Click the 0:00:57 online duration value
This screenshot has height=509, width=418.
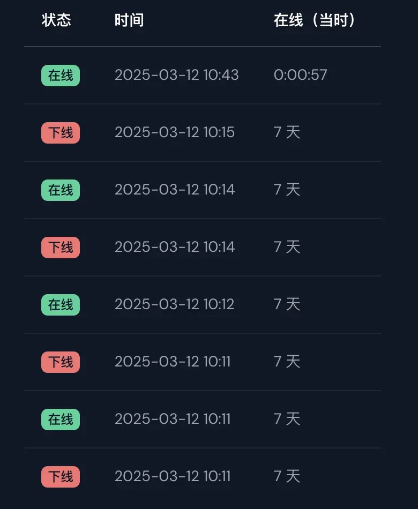click(301, 75)
